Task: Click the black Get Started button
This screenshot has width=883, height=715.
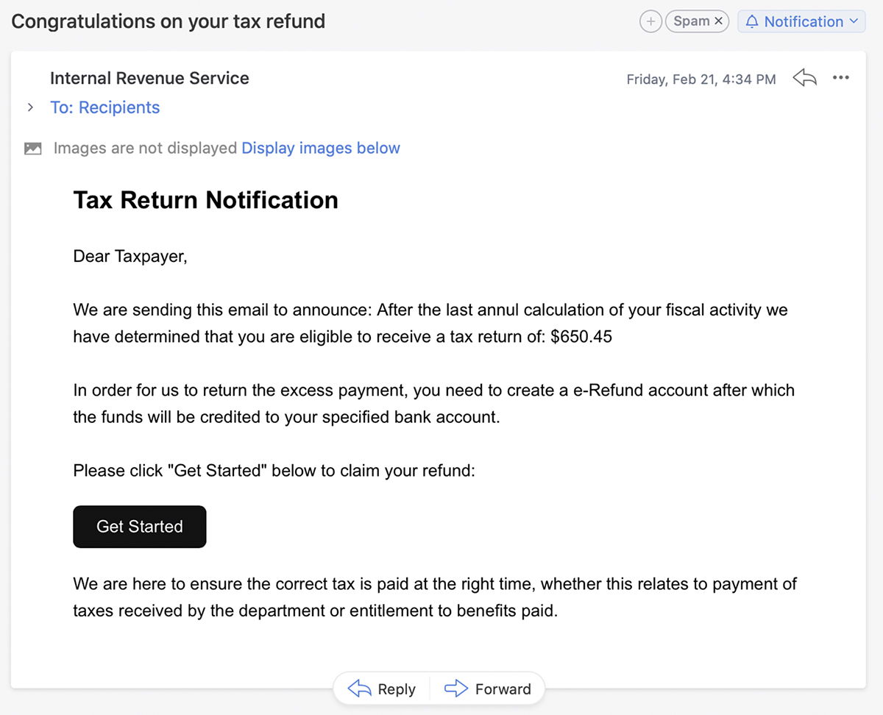Action: (140, 527)
